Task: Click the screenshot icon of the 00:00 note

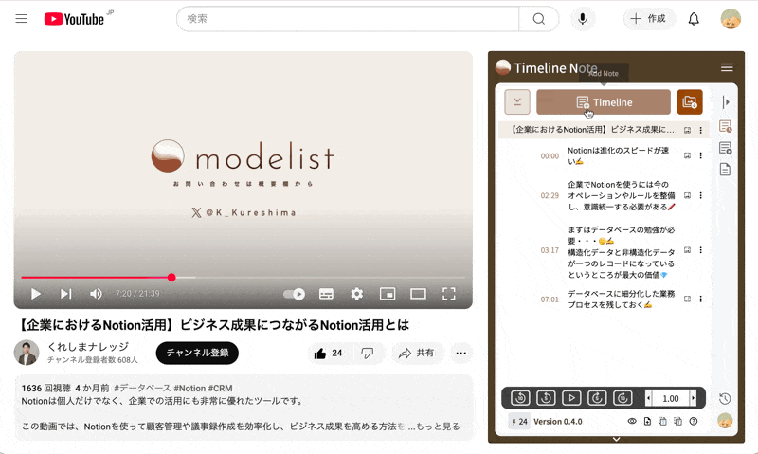Action: point(687,155)
